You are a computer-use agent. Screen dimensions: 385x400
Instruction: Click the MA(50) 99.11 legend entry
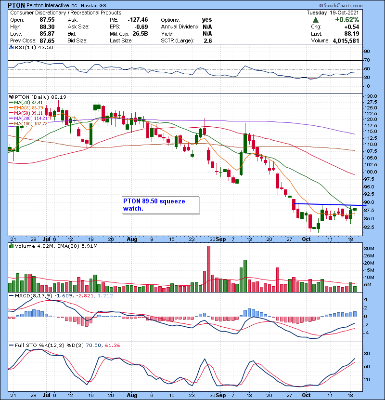pos(26,113)
